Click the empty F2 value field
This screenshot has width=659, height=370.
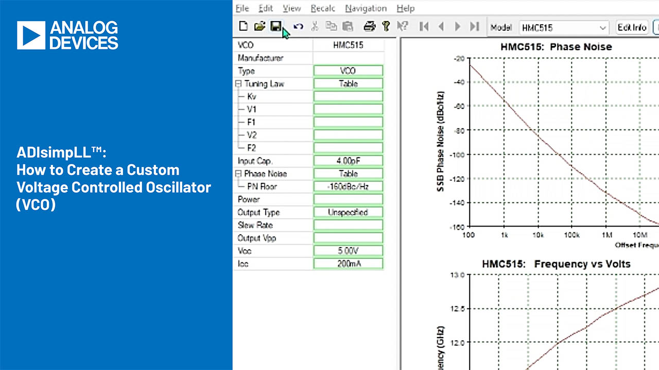pyautogui.click(x=348, y=148)
